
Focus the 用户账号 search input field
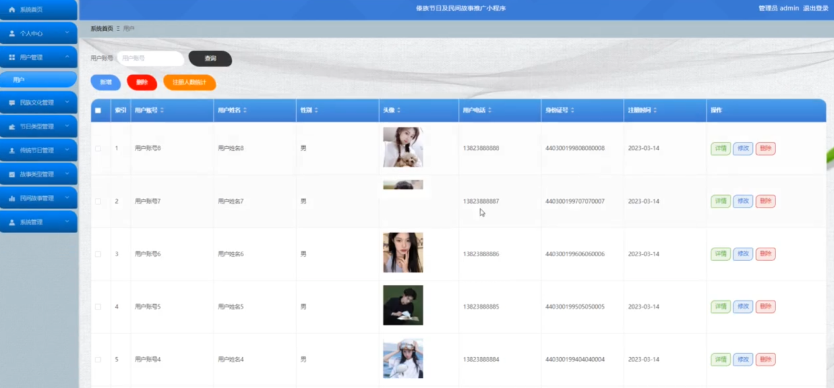tap(150, 59)
